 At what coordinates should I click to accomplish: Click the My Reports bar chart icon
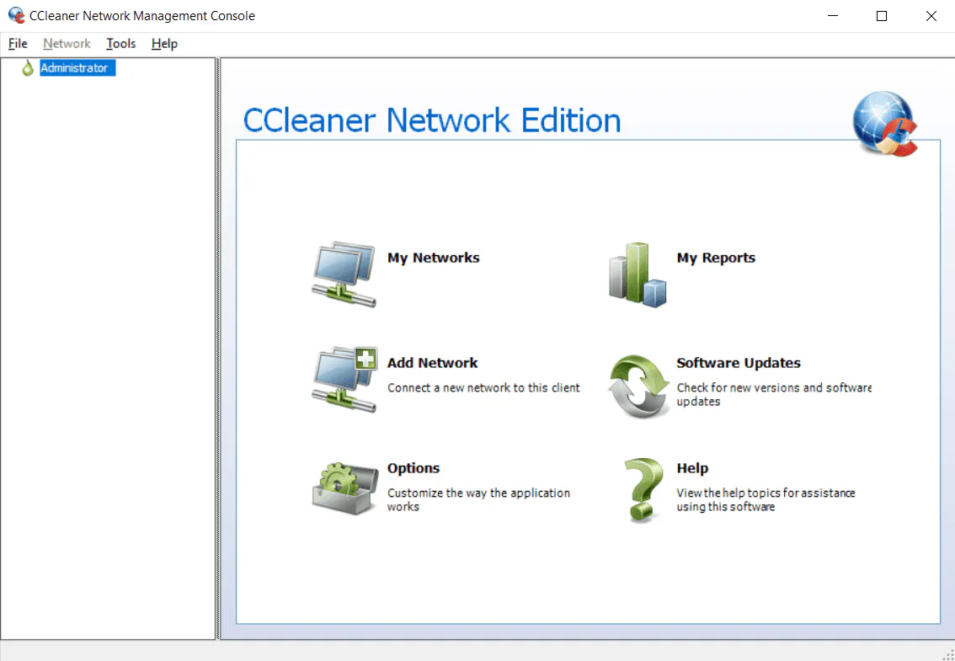coord(638,275)
